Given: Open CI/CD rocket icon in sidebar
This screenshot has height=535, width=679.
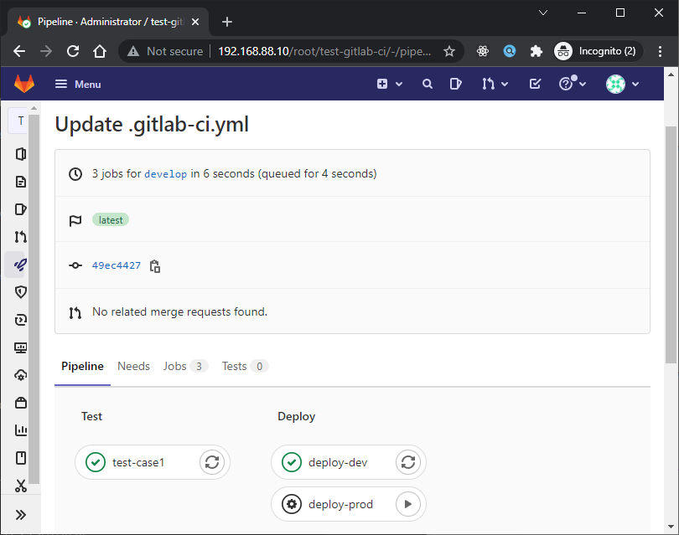Looking at the screenshot, I should pos(20,265).
